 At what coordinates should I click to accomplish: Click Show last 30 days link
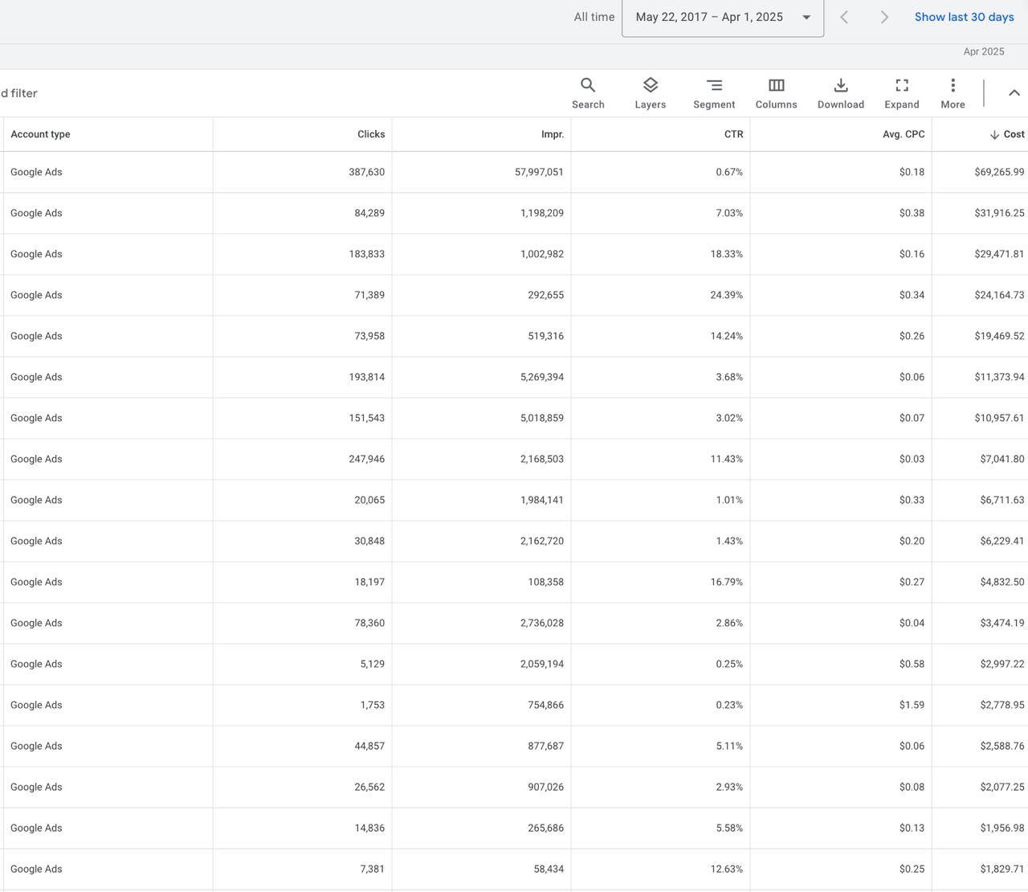964,17
